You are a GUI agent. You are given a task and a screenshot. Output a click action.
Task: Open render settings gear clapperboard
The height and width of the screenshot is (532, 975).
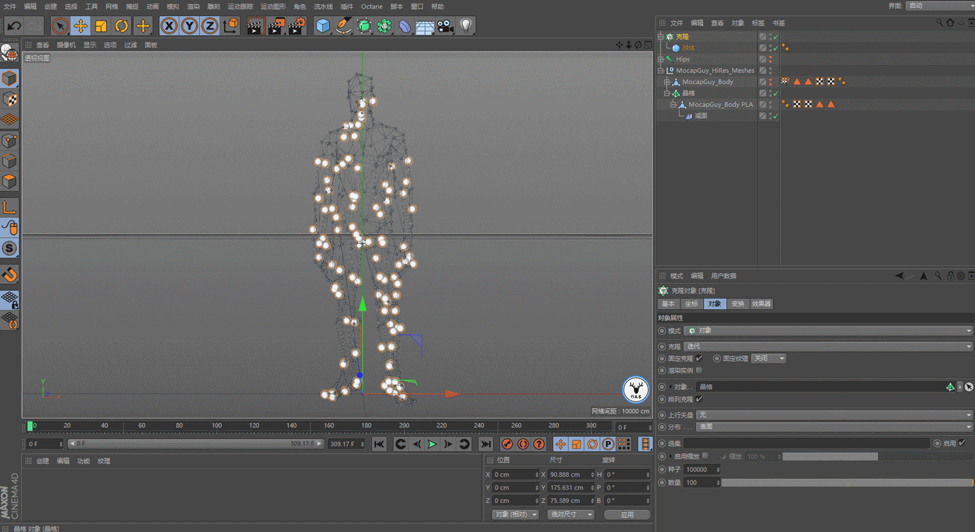tap(297, 26)
